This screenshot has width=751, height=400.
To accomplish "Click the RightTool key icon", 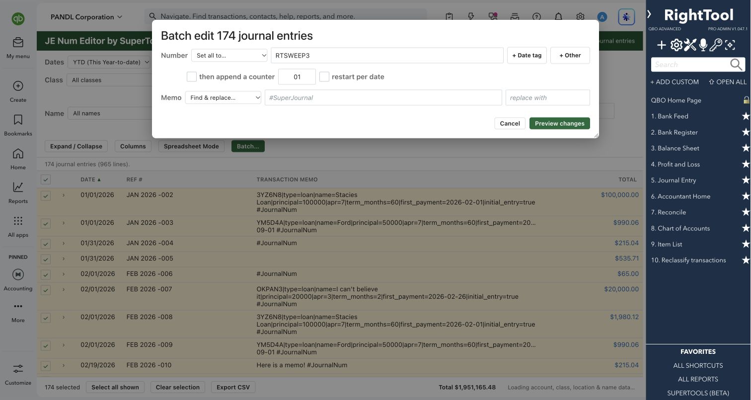I will [716, 46].
